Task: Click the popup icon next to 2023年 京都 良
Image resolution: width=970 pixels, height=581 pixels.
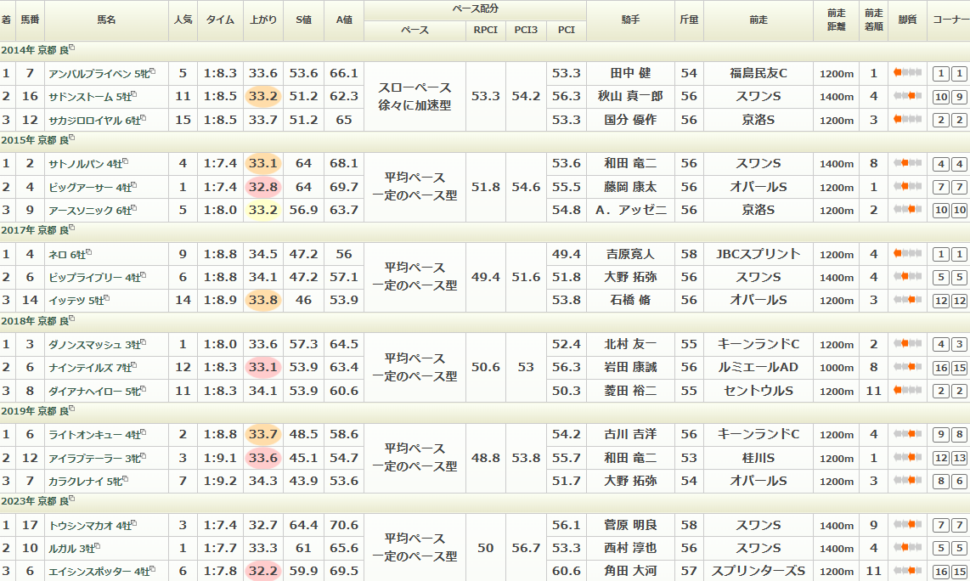Action: click(x=71, y=499)
